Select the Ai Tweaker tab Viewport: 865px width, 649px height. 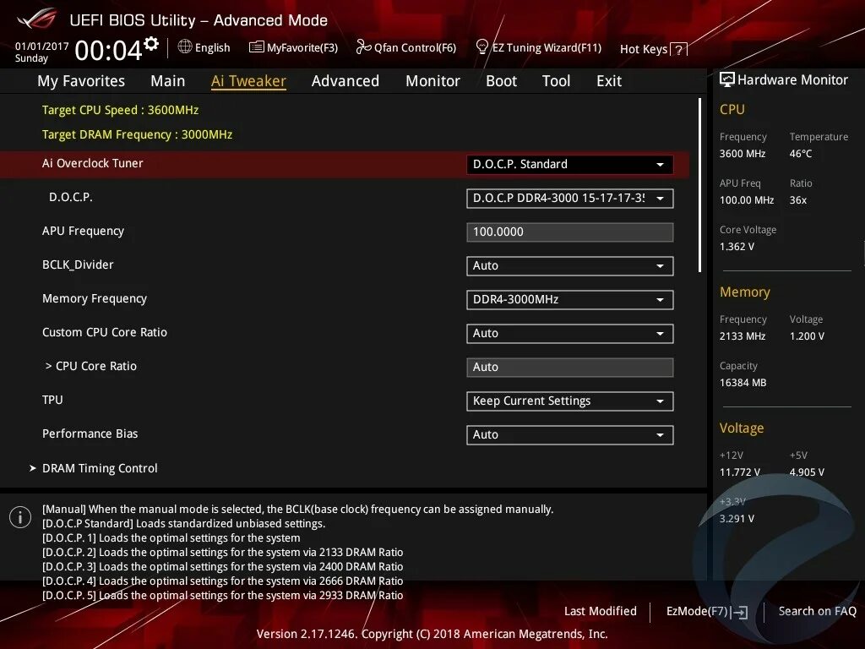click(x=248, y=81)
